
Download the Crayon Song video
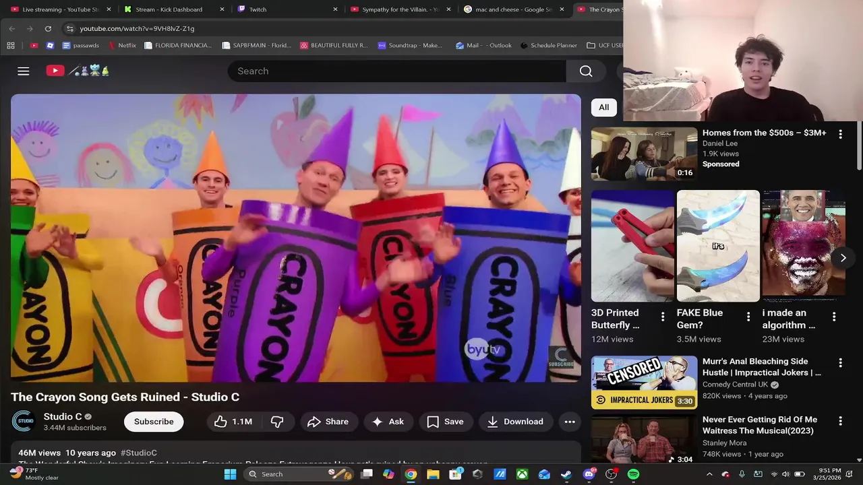pyautogui.click(x=515, y=422)
